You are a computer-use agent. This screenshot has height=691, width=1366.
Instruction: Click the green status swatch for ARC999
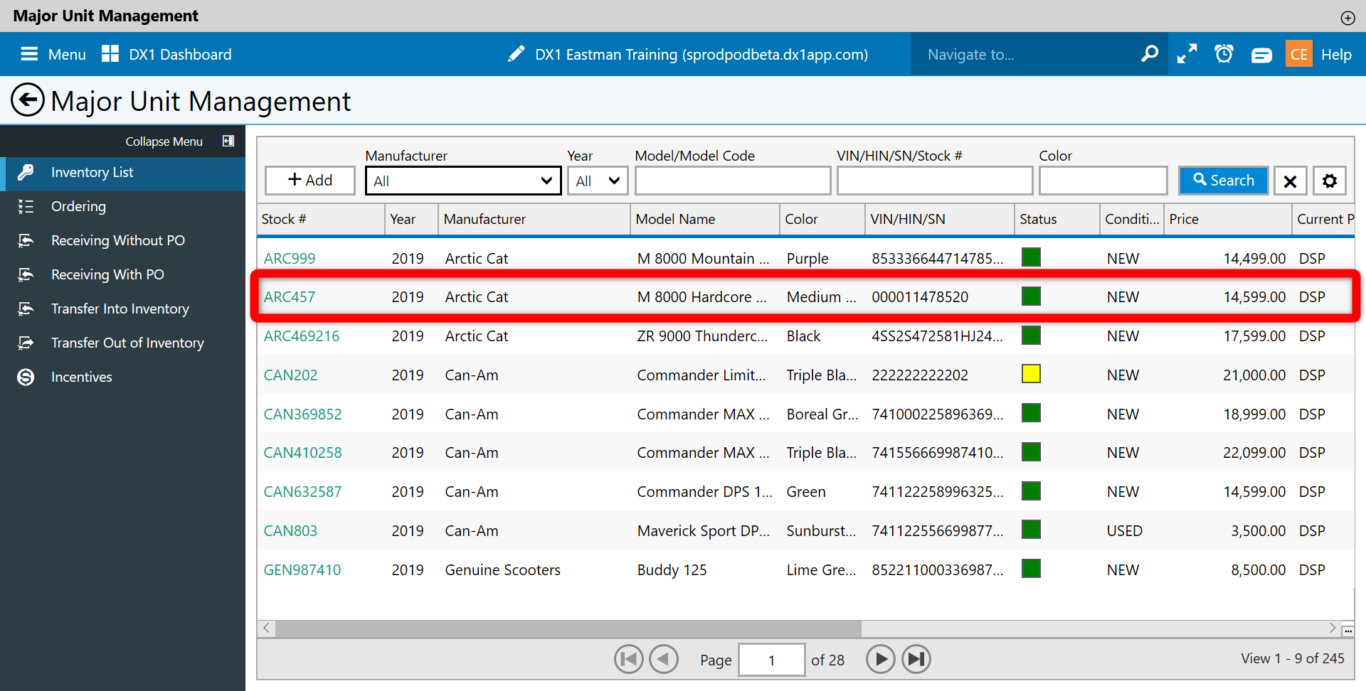pos(1031,257)
